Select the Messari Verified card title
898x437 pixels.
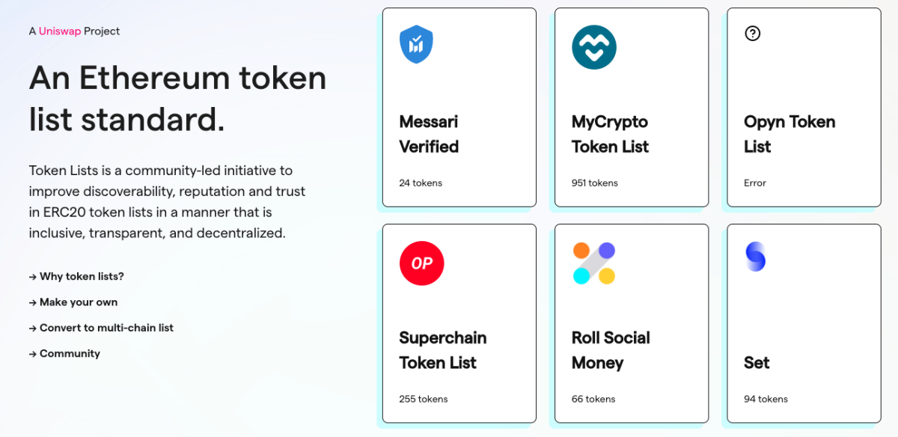(429, 134)
